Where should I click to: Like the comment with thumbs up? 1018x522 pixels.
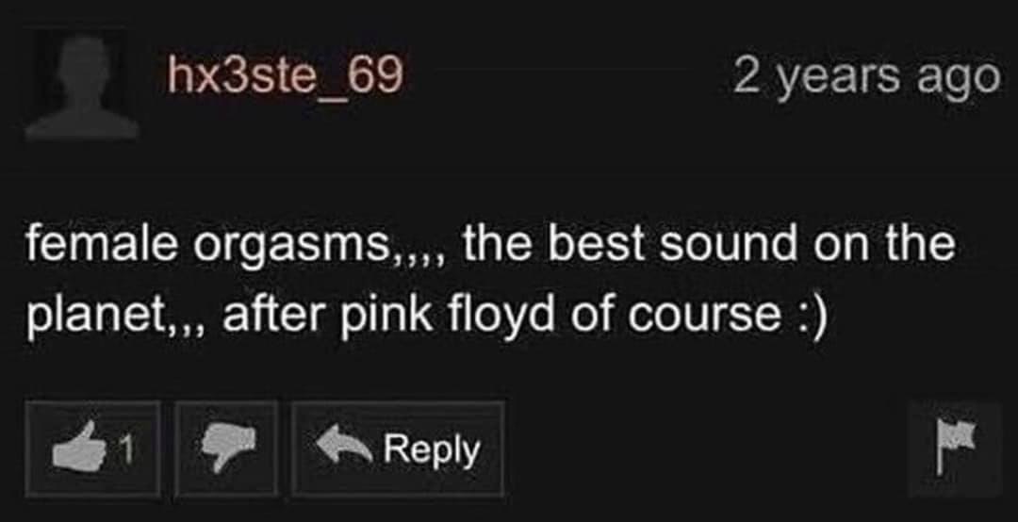tap(92, 448)
